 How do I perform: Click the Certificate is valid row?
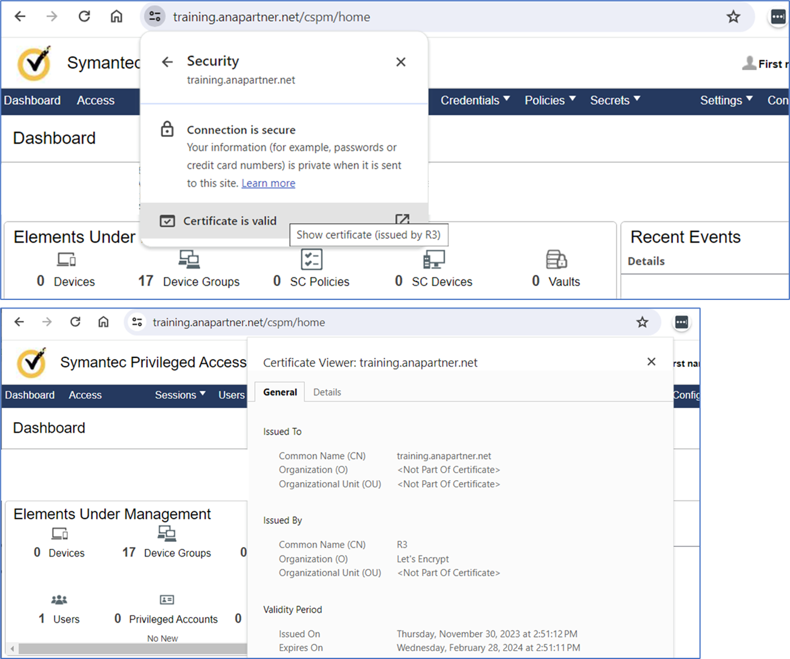coord(230,221)
